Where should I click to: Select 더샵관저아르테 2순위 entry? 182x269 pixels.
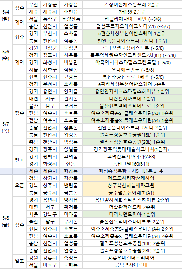[x=132, y=207]
